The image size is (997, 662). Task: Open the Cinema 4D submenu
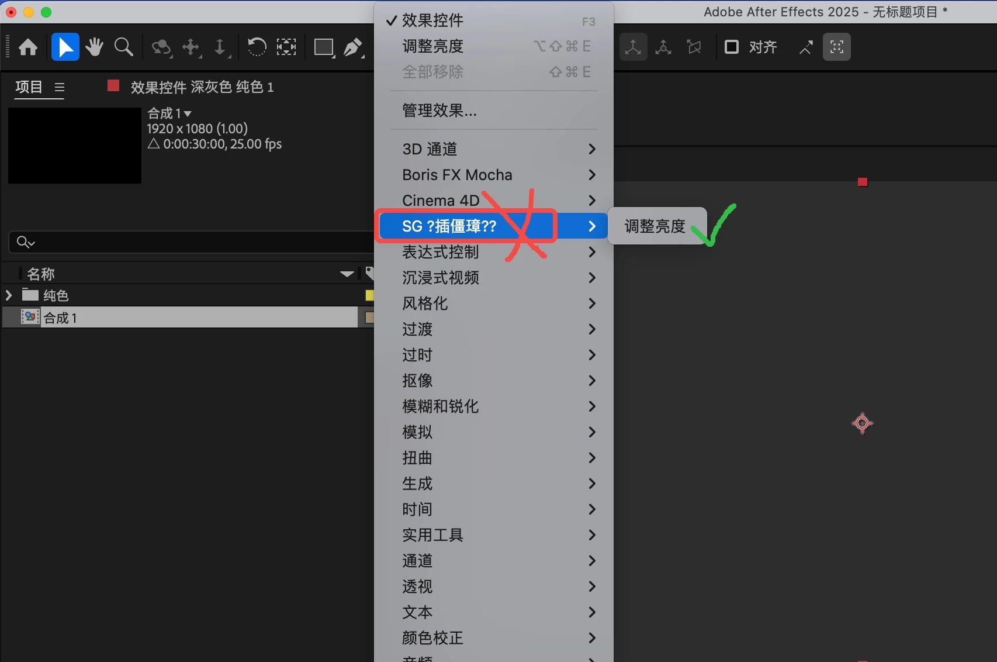pos(494,201)
